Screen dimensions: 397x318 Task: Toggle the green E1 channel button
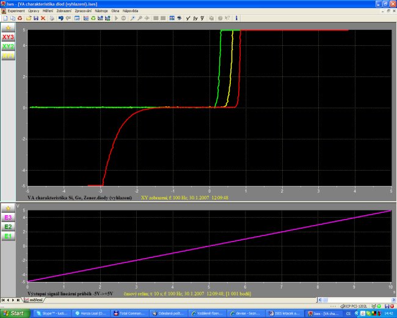tap(8, 236)
